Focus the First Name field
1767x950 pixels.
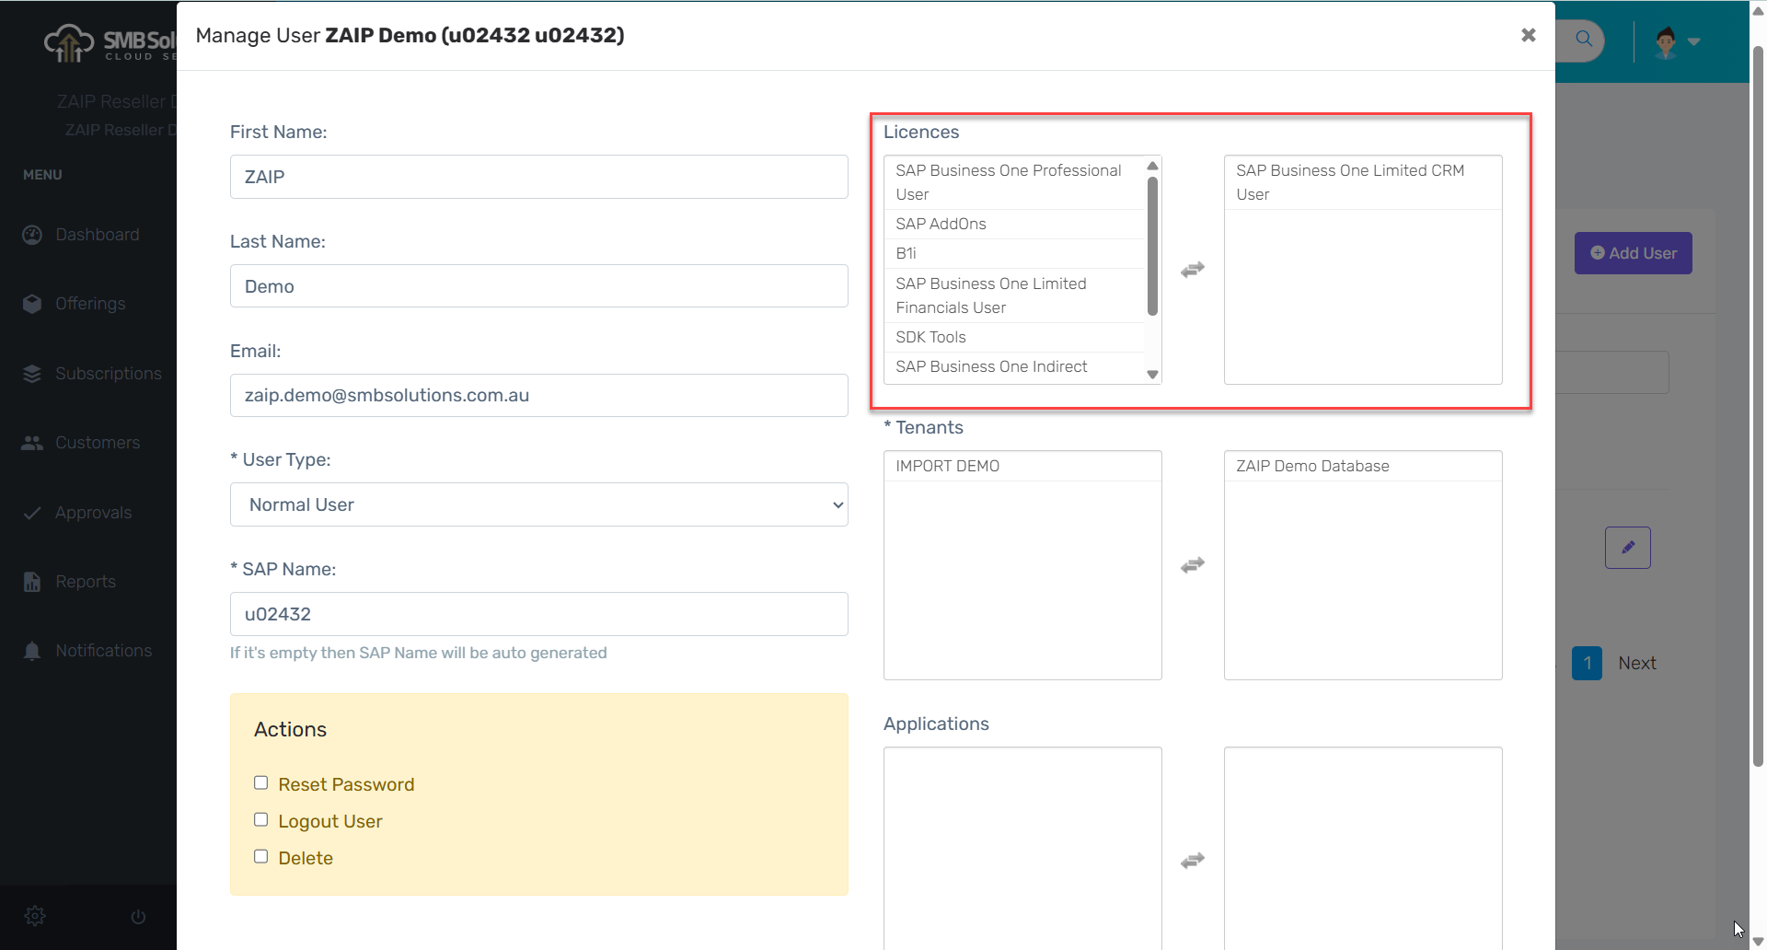(x=539, y=177)
